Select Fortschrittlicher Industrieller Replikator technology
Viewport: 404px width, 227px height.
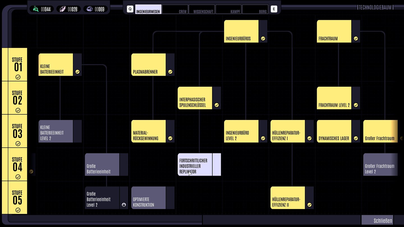point(195,165)
